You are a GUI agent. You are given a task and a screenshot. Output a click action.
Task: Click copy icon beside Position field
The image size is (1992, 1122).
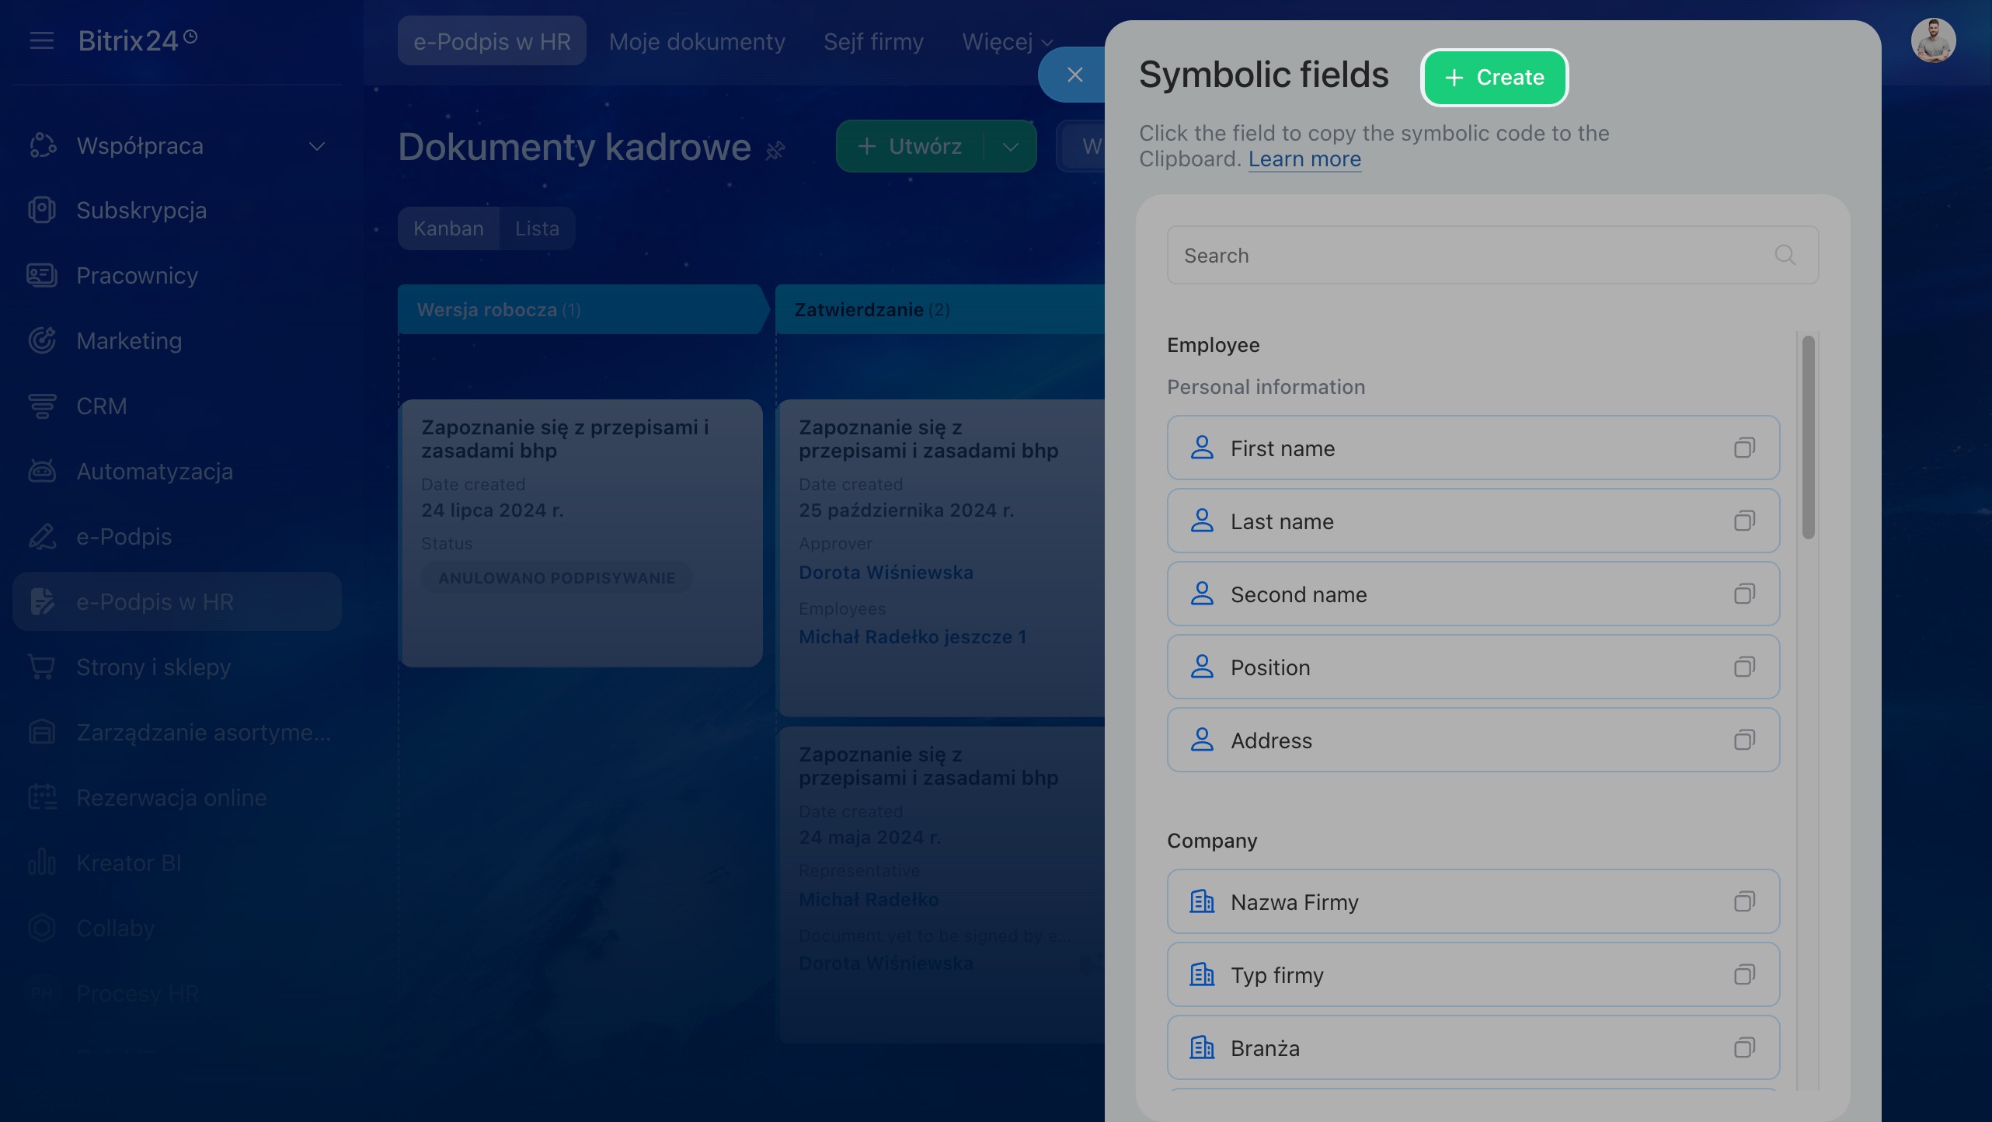1744,667
